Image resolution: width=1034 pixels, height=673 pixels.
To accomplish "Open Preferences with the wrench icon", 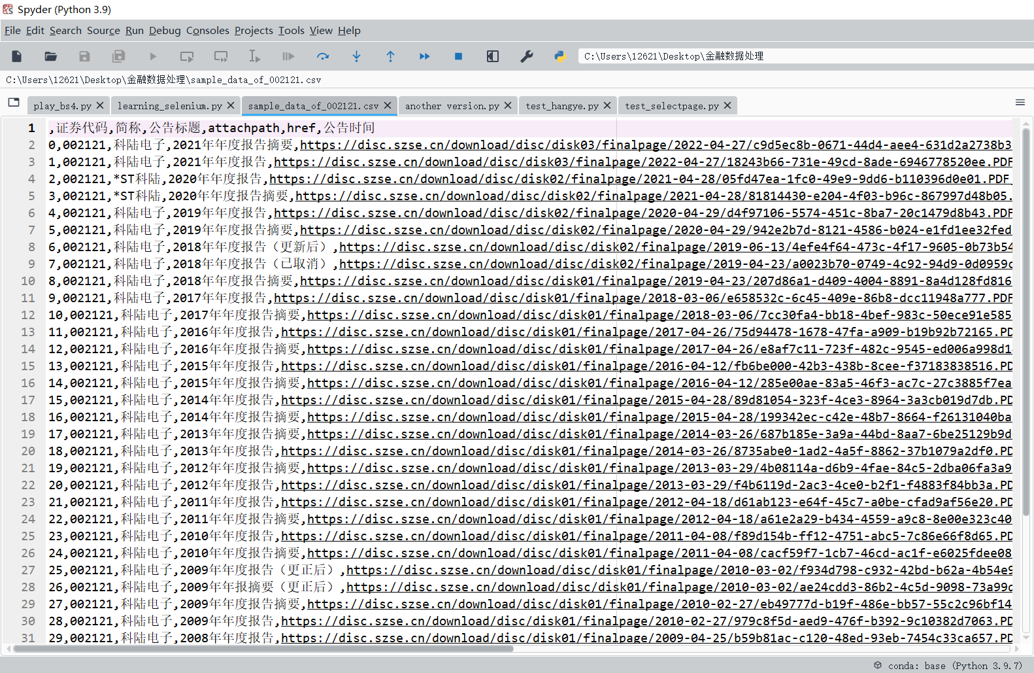I will (527, 56).
